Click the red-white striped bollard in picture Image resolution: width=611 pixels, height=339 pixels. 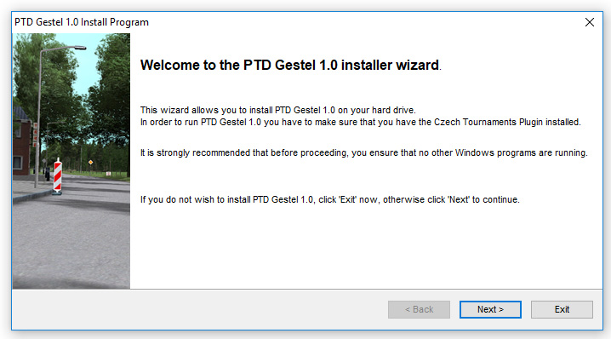[58, 176]
